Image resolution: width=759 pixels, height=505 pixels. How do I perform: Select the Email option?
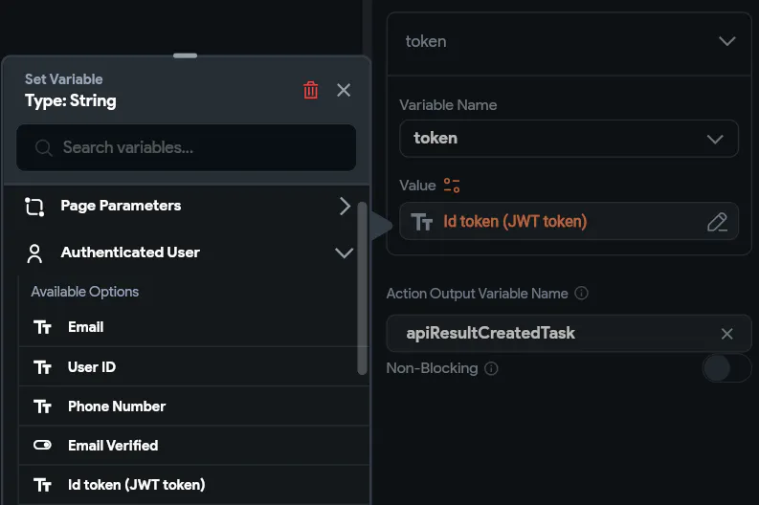(x=85, y=327)
